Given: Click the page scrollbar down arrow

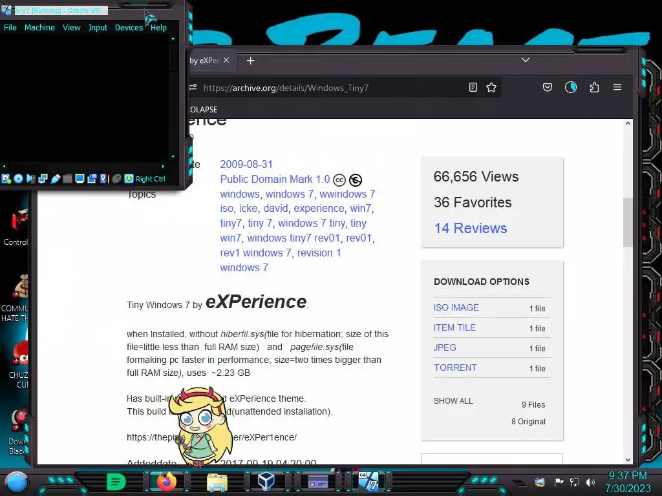Looking at the screenshot, I should click(628, 459).
